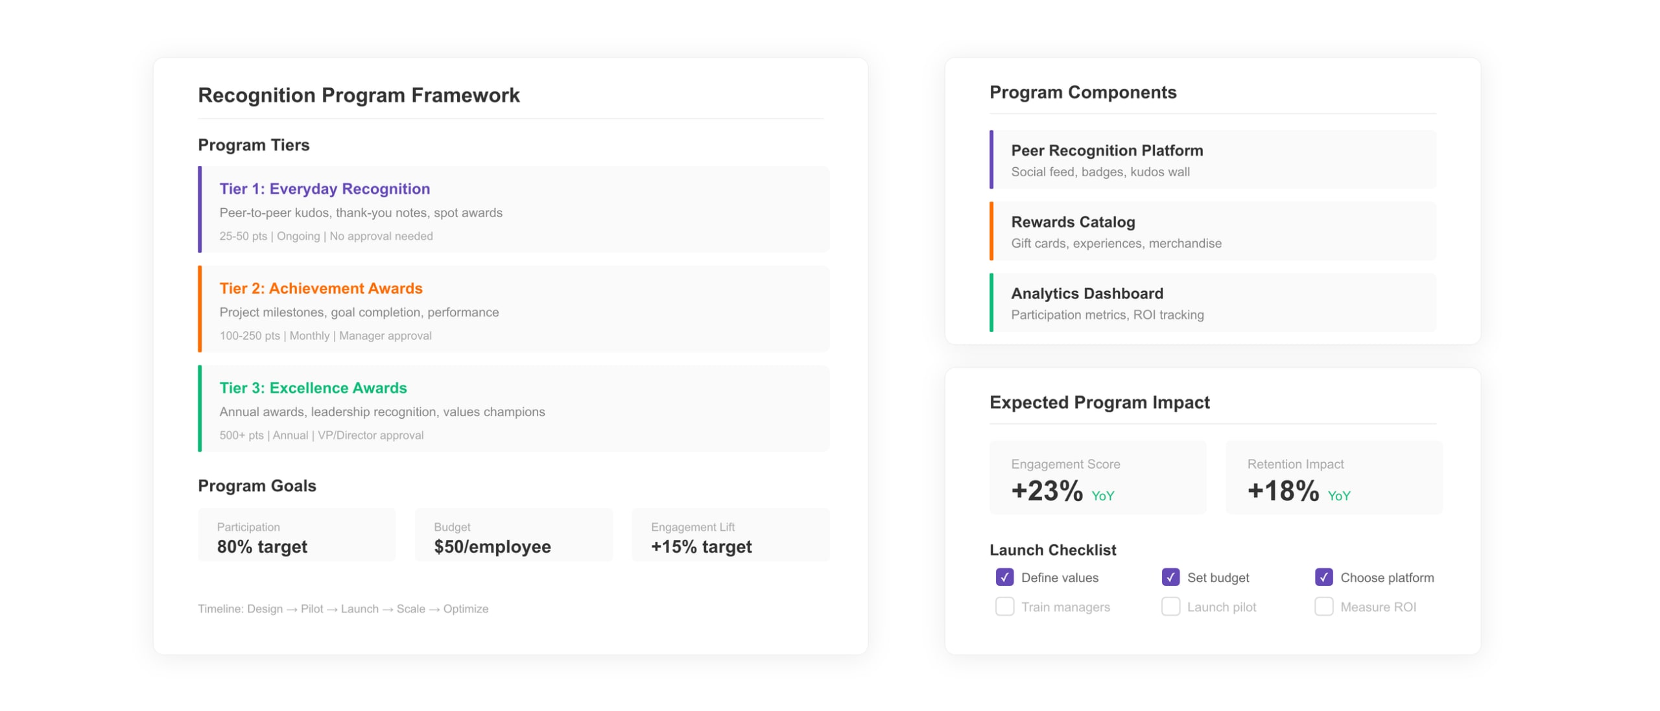Screen dimensions: 1660x711
Task: View the Engagement Score +23% metric
Action: pyautogui.click(x=1098, y=478)
